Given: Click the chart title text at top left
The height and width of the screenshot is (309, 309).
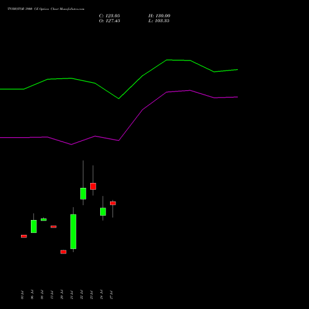Looking at the screenshot, I should pyautogui.click(x=46, y=9).
